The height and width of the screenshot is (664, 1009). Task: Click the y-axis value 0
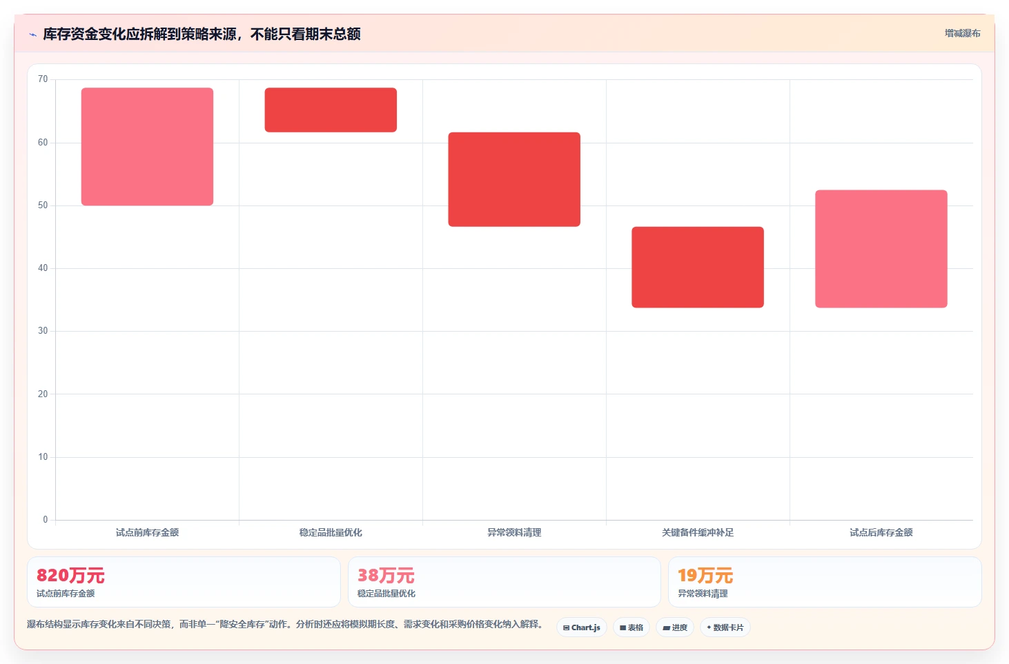coord(46,520)
